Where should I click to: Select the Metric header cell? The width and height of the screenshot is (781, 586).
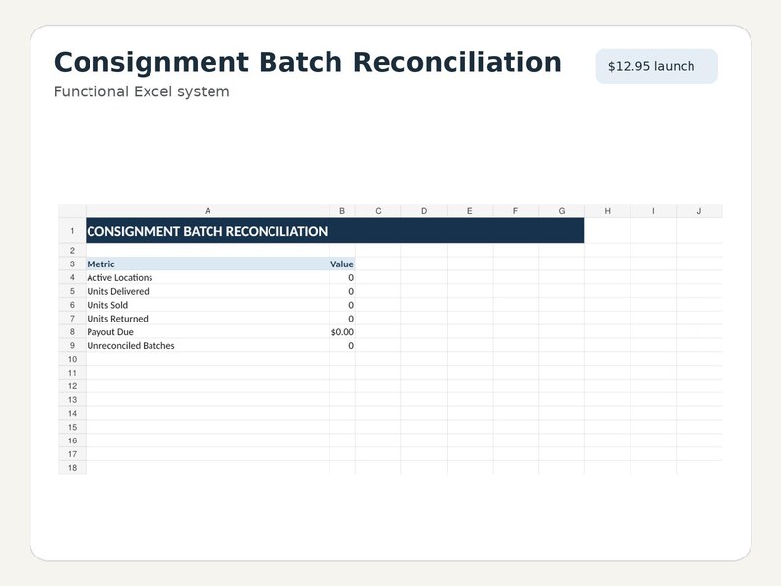pos(208,264)
